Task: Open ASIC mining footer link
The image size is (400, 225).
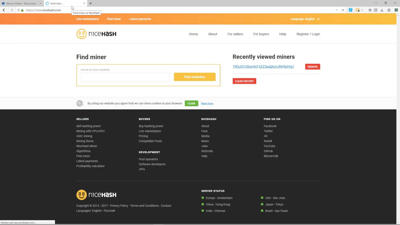Action: pyautogui.click(x=84, y=136)
